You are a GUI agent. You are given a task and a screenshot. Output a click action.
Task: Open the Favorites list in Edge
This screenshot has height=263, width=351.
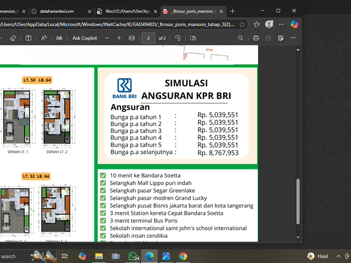(257, 24)
